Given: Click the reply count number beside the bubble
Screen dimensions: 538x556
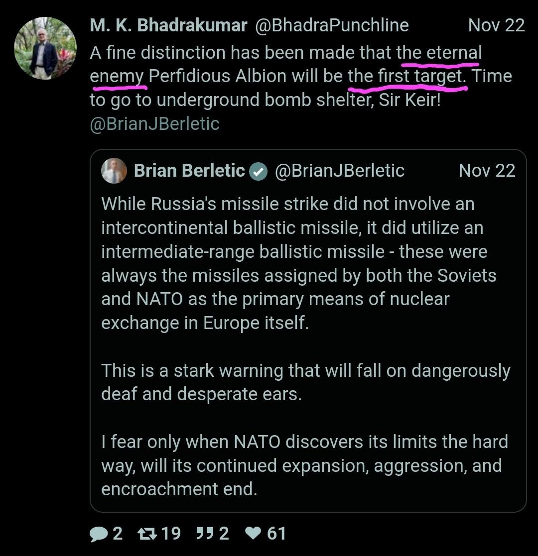Looking at the screenshot, I should point(118,534).
